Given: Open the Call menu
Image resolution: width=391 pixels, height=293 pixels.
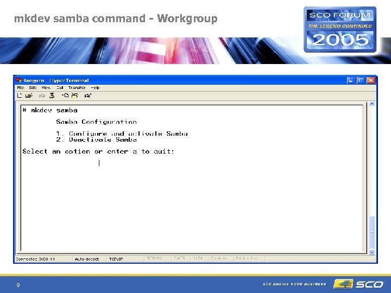Looking at the screenshot, I should 60,88.
